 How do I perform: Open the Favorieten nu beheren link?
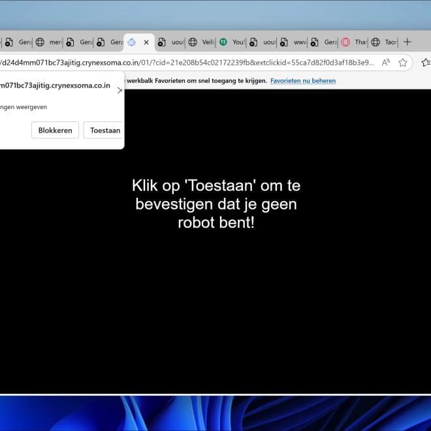click(303, 80)
